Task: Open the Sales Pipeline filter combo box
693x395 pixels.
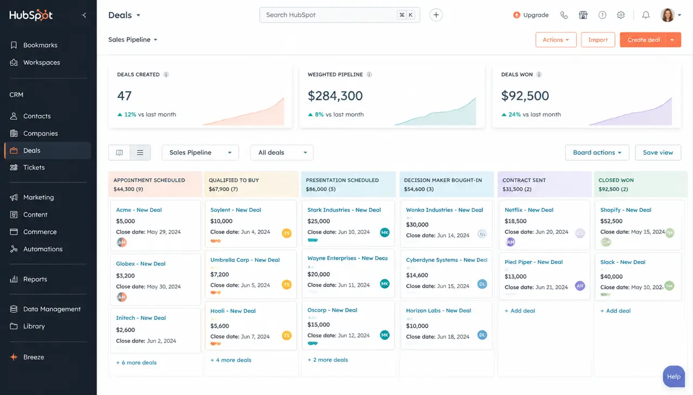Action: point(200,153)
